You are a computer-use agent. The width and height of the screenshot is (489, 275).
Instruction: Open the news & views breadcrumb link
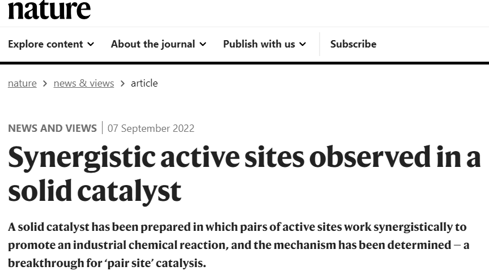tap(84, 83)
